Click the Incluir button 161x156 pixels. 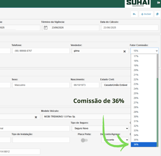(x=146, y=14)
